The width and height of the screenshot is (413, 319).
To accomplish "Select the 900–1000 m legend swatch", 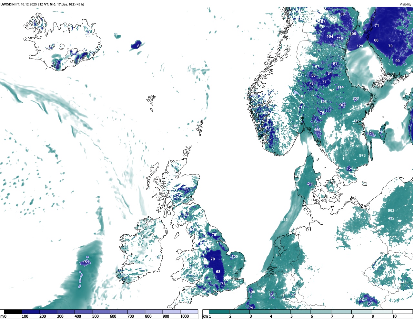I will 171,312.
